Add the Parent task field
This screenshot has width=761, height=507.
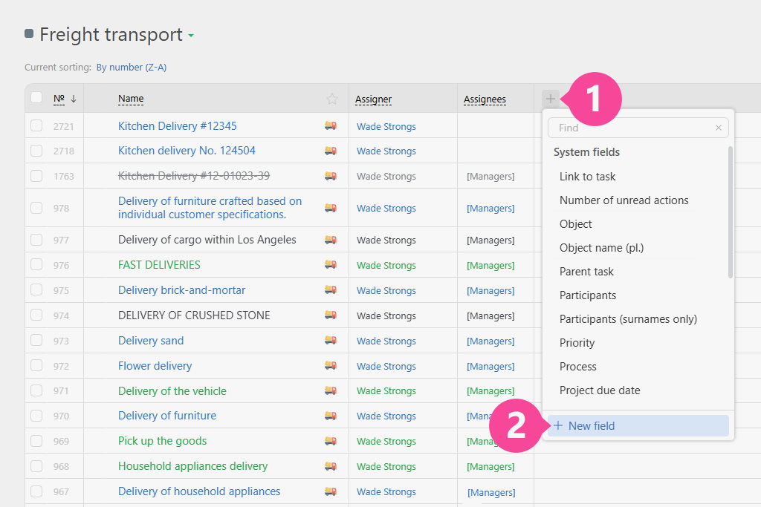(x=586, y=272)
